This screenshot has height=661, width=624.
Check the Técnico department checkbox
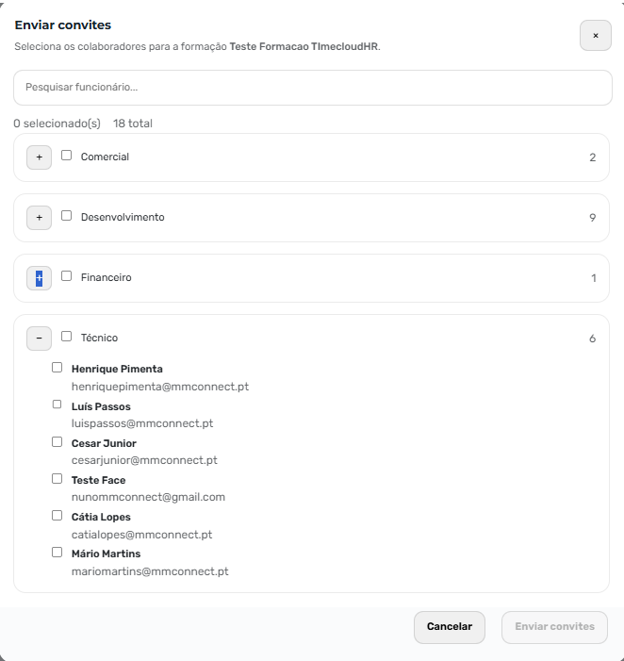coord(67,336)
